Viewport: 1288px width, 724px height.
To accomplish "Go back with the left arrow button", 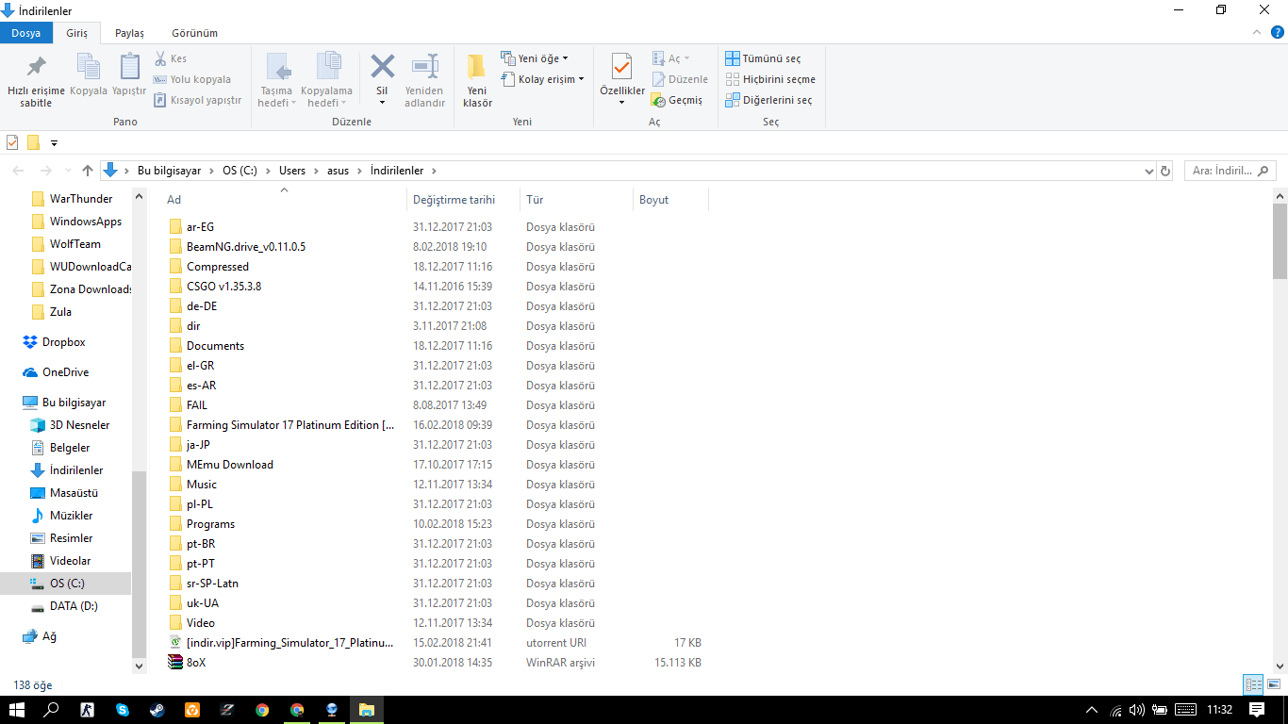I will (20, 171).
